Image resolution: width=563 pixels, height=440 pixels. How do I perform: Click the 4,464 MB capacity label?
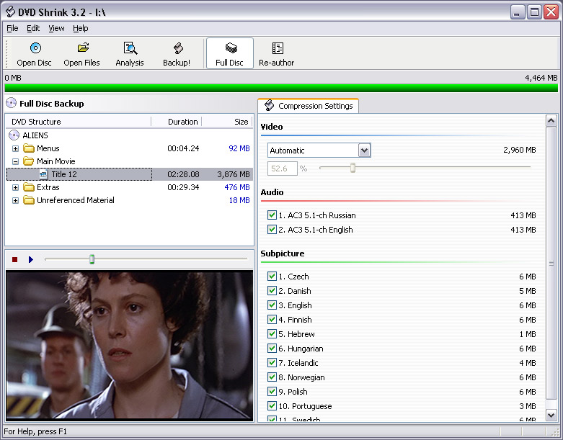[541, 78]
